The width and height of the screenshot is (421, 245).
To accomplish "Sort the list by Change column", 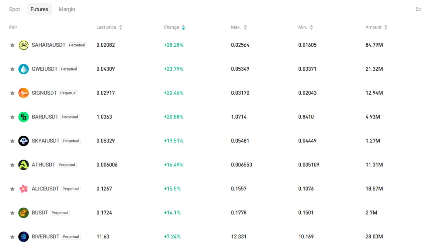I will click(x=183, y=28).
